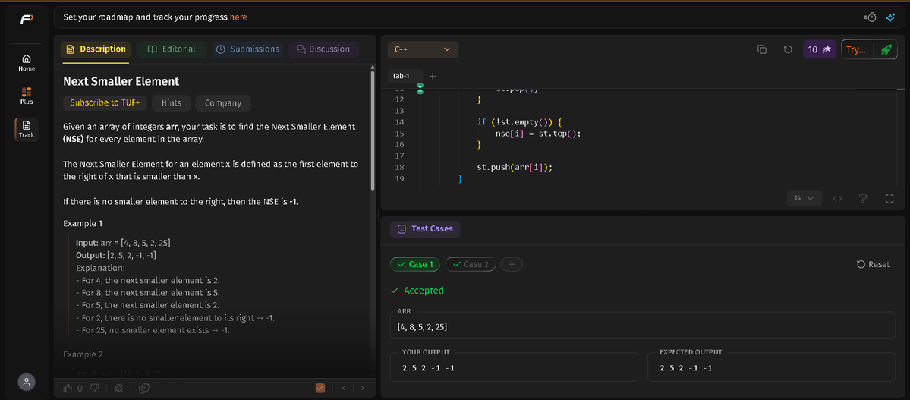Click the description panel scrollbar

(x=372, y=131)
